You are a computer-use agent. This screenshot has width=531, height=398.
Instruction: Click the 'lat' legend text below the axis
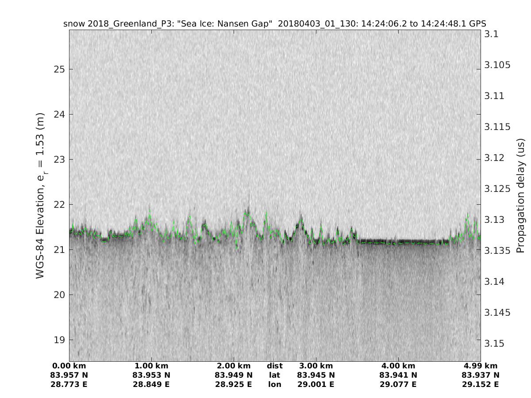coord(275,375)
